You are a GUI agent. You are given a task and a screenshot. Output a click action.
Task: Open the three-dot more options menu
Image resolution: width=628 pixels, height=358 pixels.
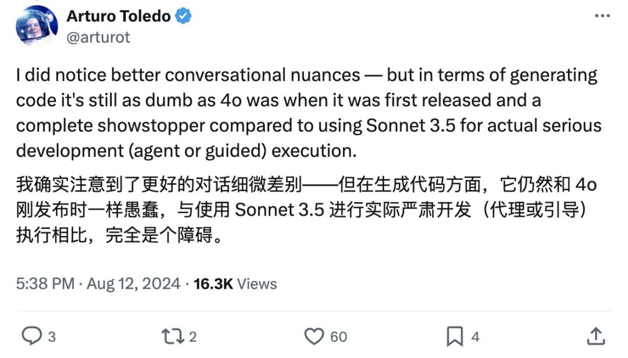click(602, 16)
